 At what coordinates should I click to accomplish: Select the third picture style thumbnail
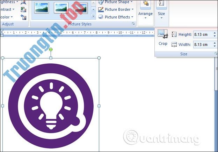coord(80,8)
